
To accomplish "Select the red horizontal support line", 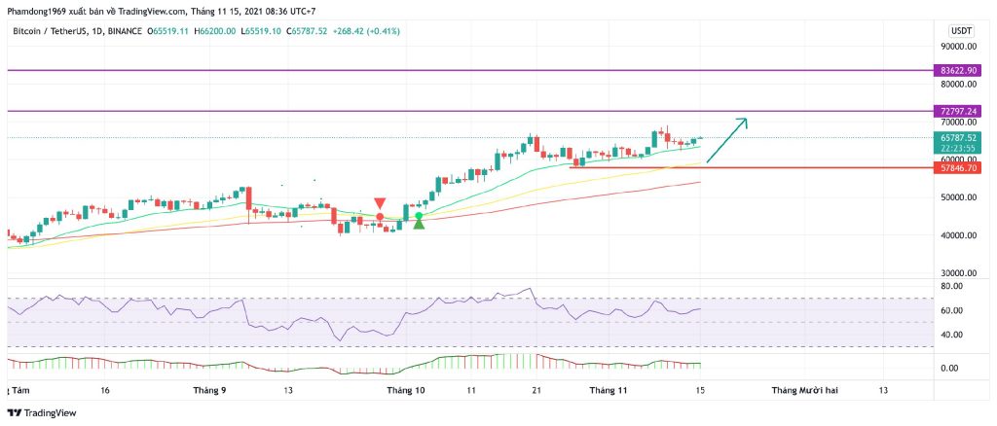I will [740, 168].
